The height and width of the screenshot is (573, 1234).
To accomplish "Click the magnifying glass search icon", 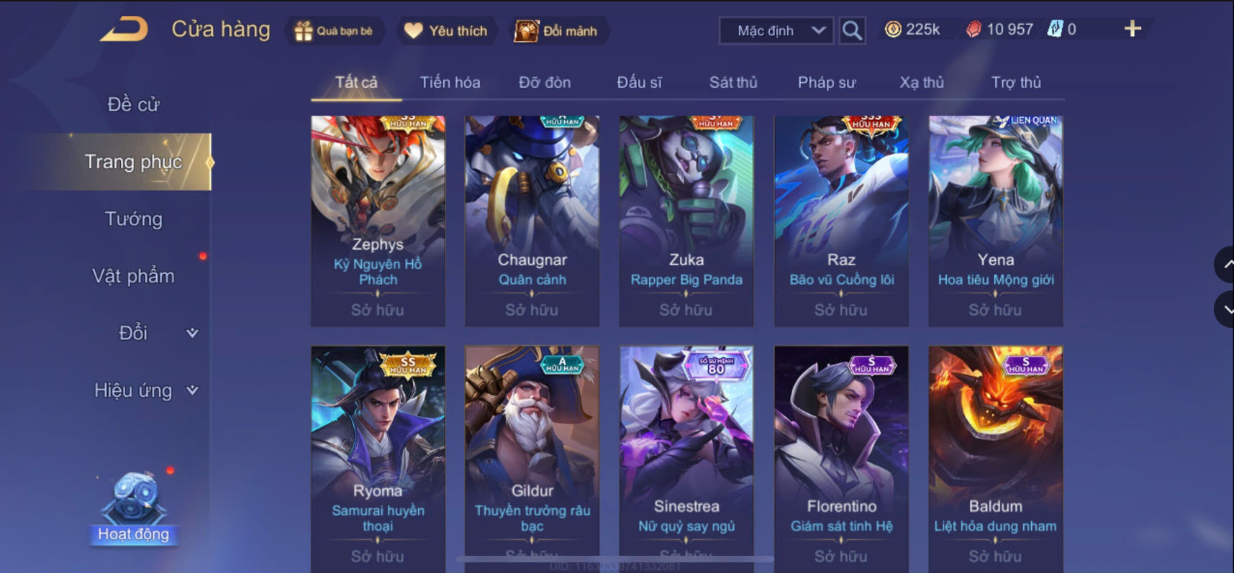I will pyautogui.click(x=852, y=30).
